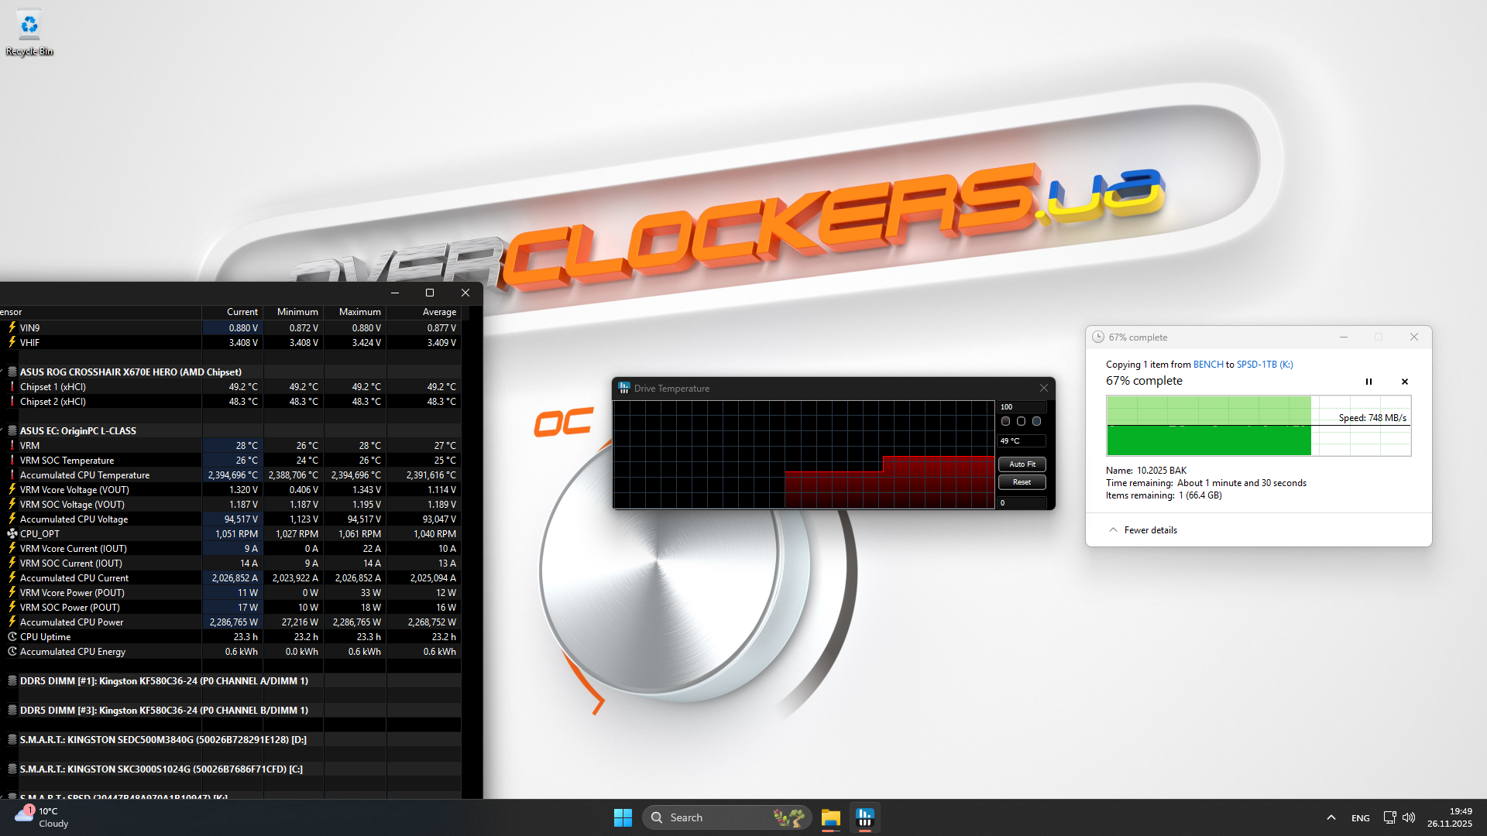Image resolution: width=1487 pixels, height=836 pixels.
Task: Toggle the middle graph color box
Action: click(x=1021, y=422)
